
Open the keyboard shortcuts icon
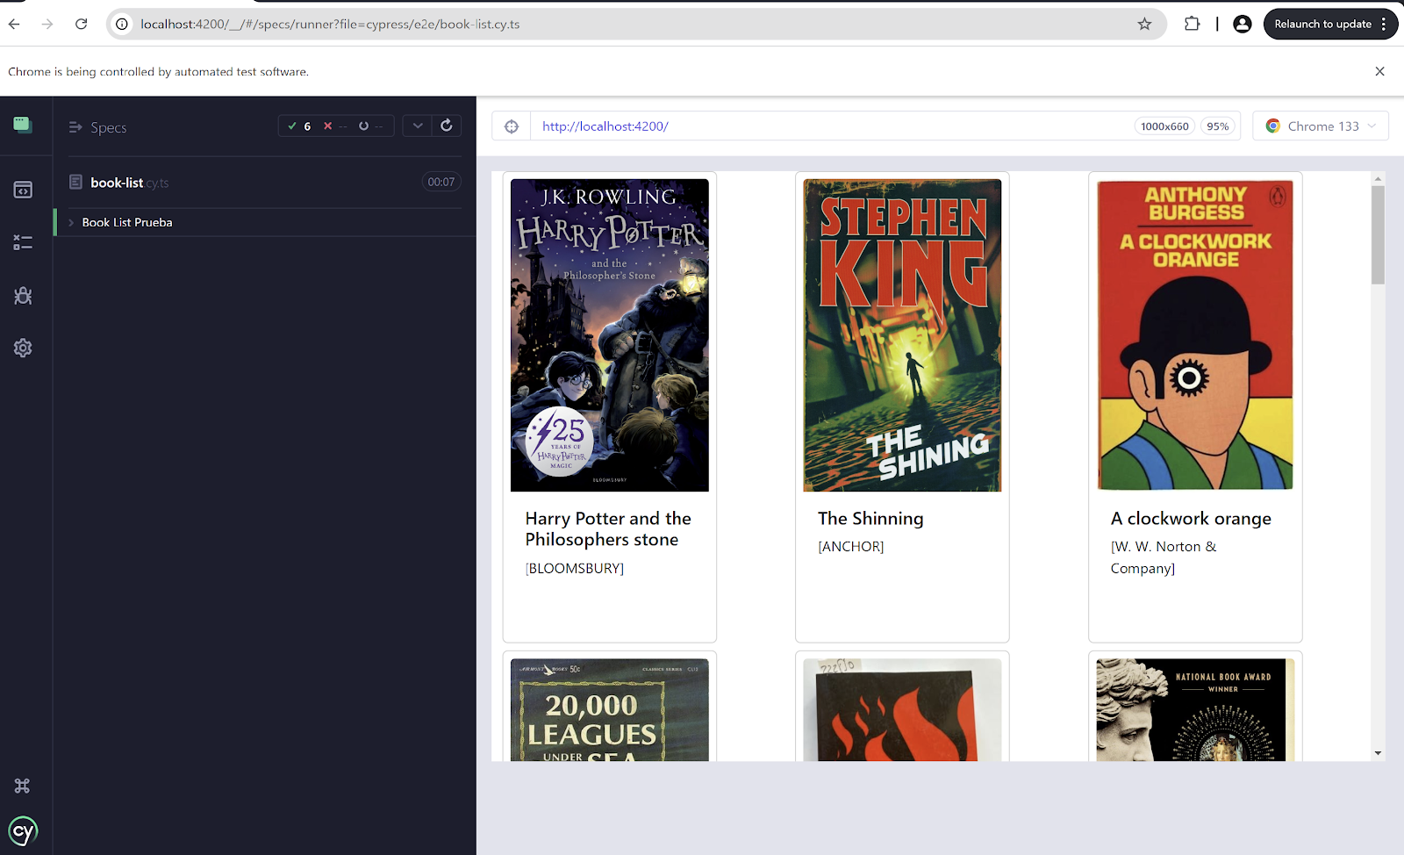(x=23, y=786)
